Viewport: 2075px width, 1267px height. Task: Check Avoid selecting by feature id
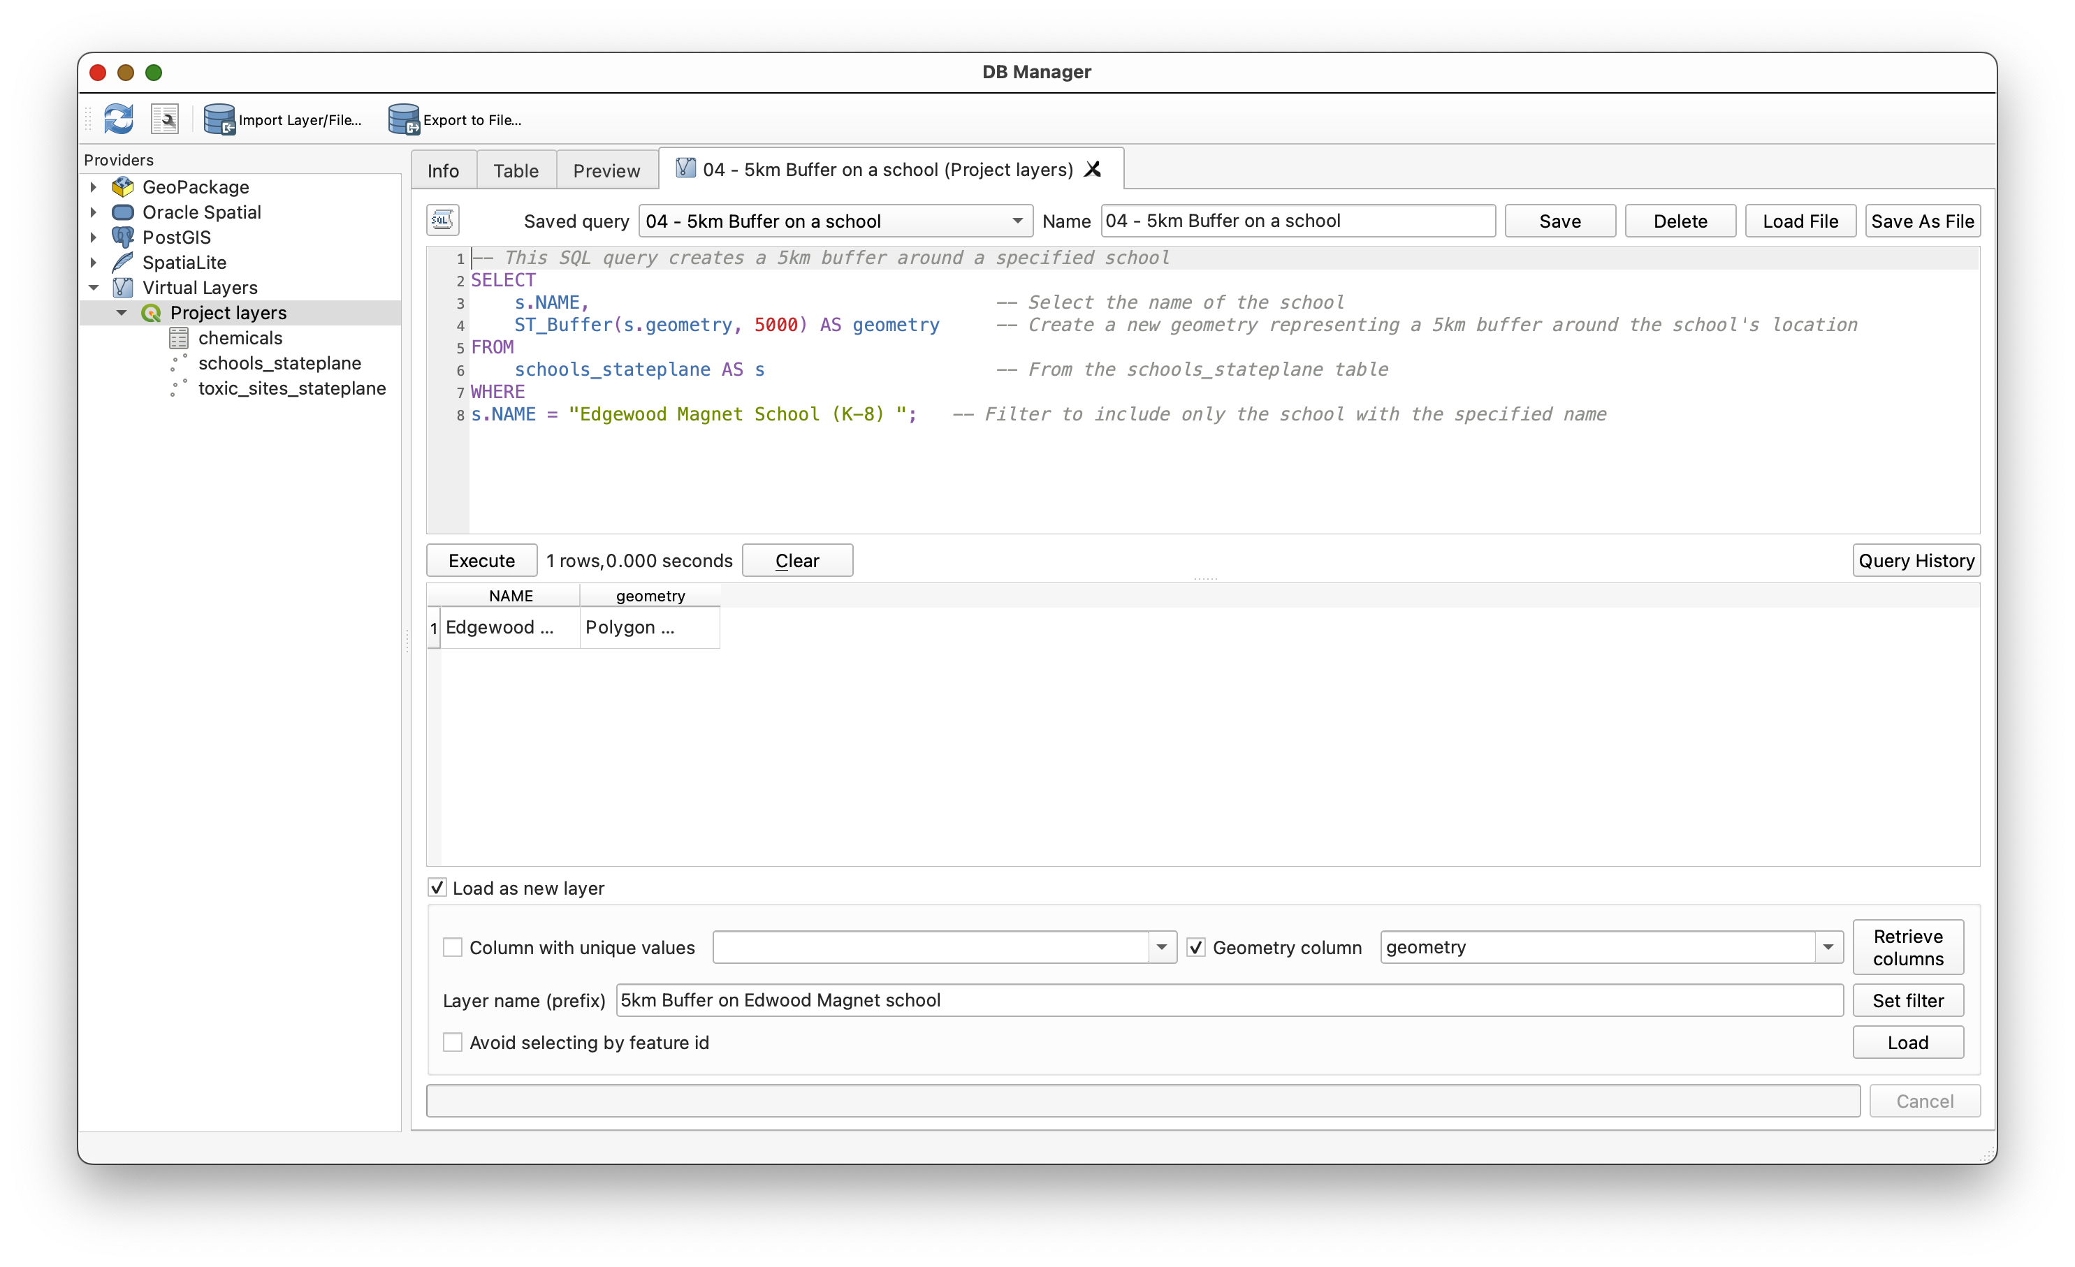[453, 1042]
